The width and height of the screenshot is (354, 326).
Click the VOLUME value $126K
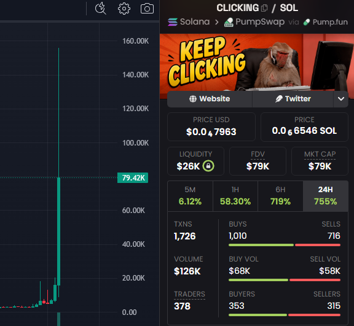(x=187, y=271)
